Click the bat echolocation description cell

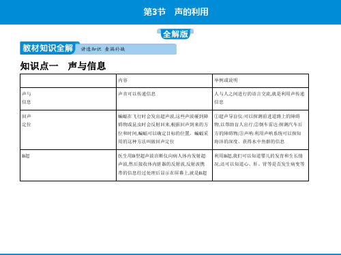(x=164, y=130)
